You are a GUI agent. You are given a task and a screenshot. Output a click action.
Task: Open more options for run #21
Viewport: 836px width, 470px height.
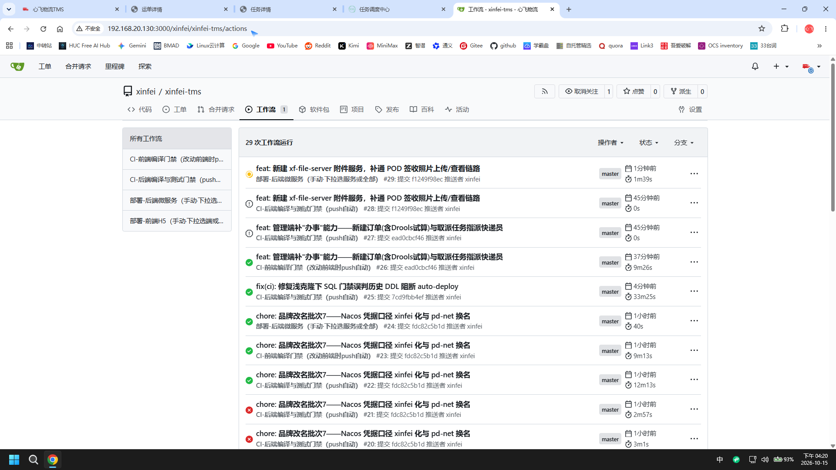694,410
